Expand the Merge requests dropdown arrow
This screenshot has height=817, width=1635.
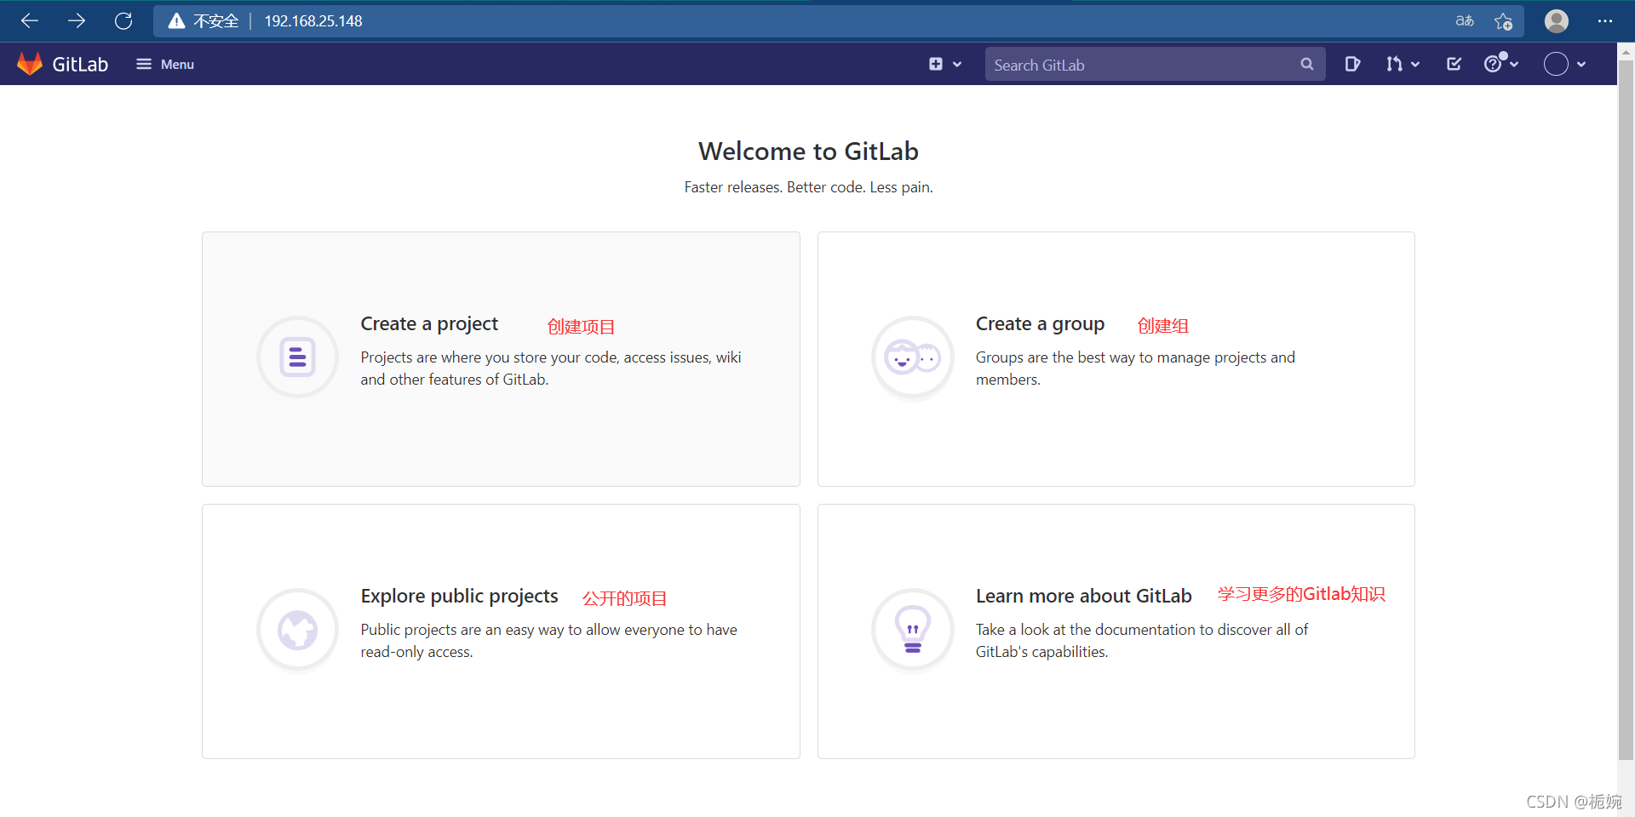point(1415,64)
